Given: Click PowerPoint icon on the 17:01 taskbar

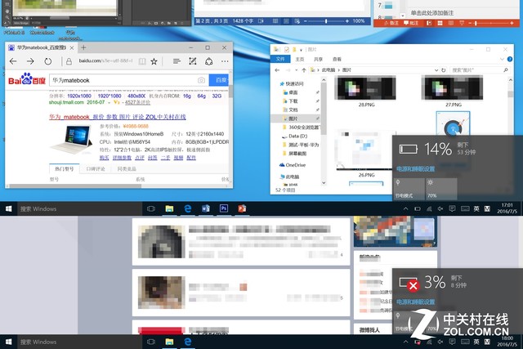Looking at the screenshot, I should tap(242, 208).
